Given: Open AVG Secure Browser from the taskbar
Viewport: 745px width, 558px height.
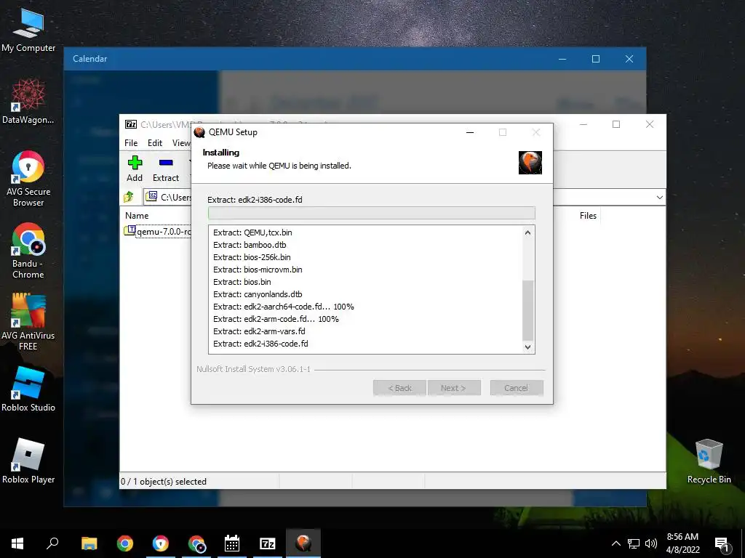Looking at the screenshot, I should click(x=161, y=543).
